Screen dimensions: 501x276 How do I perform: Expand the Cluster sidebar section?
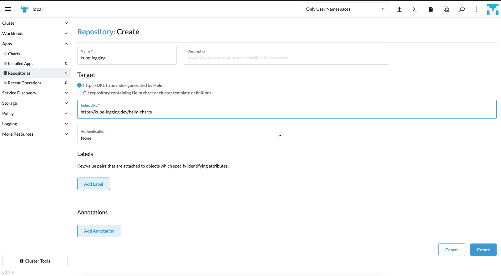pyautogui.click(x=35, y=23)
